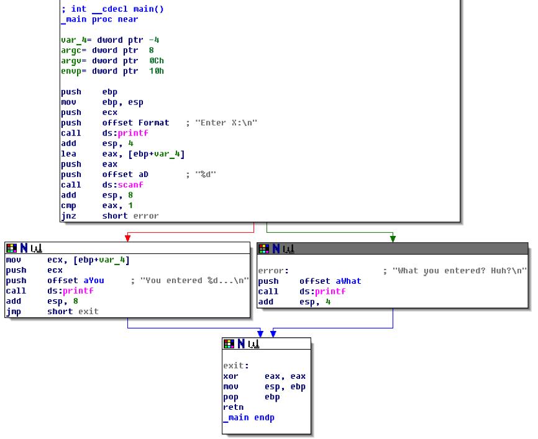Click the graph group icon of the exit node

click(253, 344)
